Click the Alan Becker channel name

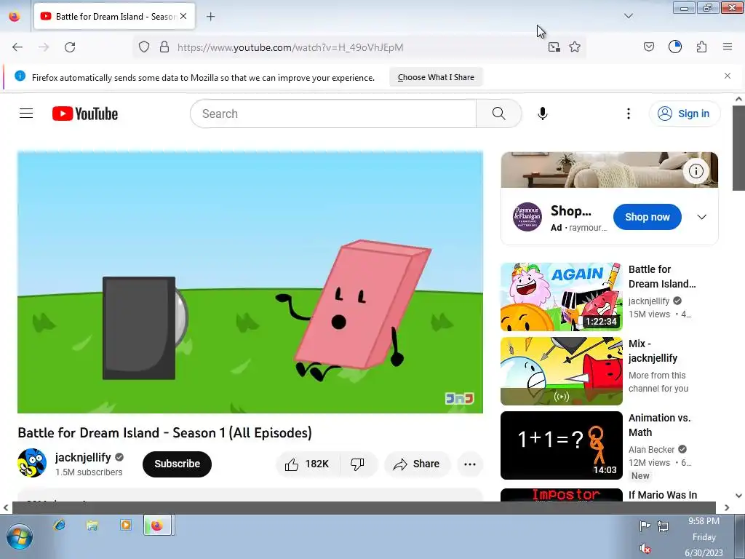point(651,449)
